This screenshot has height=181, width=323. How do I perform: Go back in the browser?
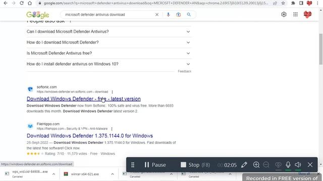click(6, 3)
